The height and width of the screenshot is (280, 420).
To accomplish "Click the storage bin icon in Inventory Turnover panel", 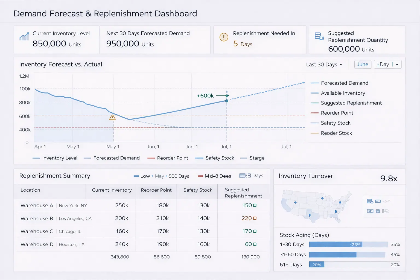I will (x=378, y=211).
